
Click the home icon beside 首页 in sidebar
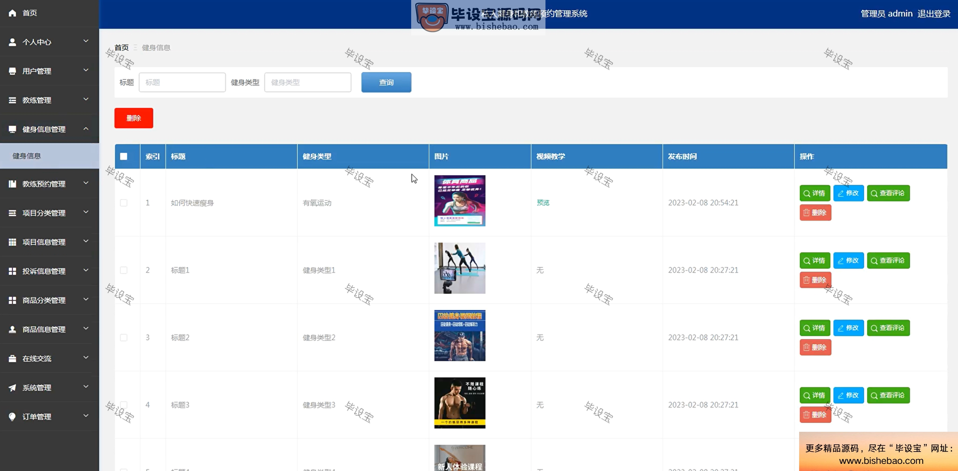pos(12,13)
